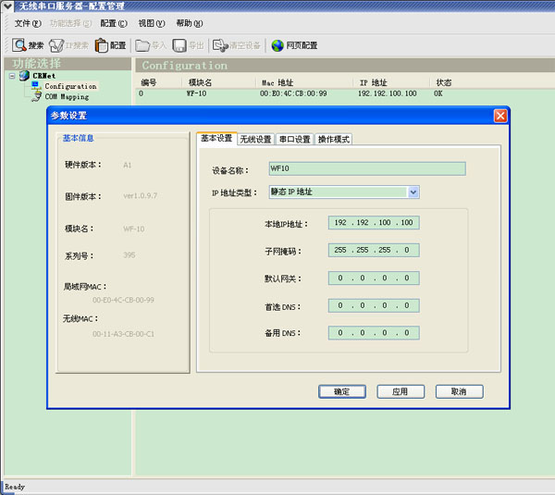Switch to the 串口设置 tab
The height and width of the screenshot is (495, 555).
point(294,139)
